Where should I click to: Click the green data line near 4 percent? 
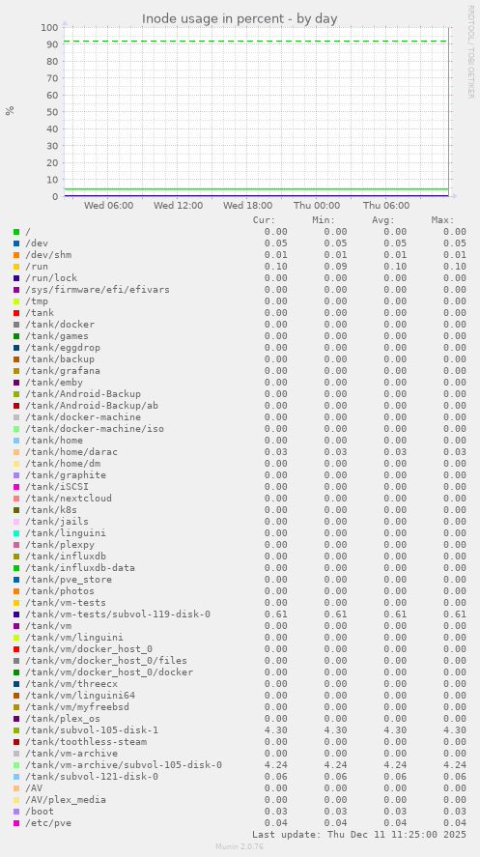(x=256, y=189)
